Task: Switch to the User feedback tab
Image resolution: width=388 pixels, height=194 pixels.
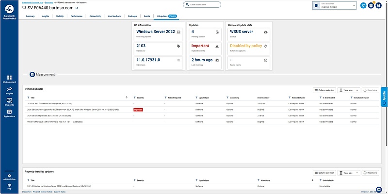Action: [x=114, y=16]
